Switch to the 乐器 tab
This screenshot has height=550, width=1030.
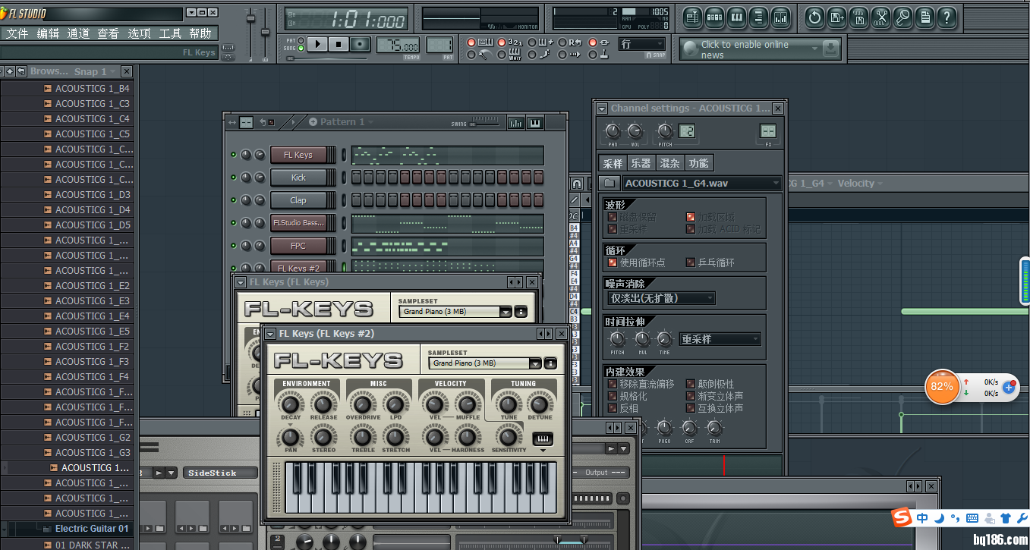tap(641, 163)
